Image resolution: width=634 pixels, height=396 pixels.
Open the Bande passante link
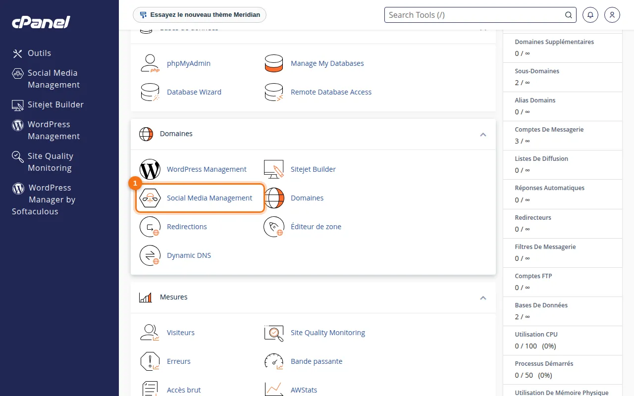pos(317,361)
